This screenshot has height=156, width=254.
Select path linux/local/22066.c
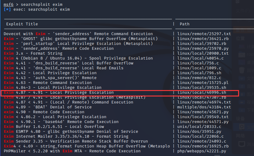pos(201,136)
